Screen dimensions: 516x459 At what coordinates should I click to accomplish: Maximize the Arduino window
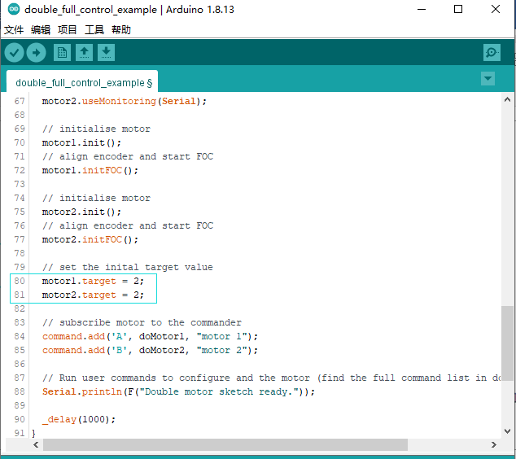(x=458, y=9)
